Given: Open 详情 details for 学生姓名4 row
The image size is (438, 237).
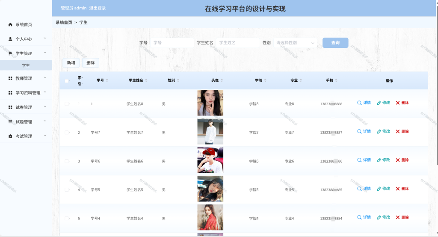Looking at the screenshot, I should (364, 217).
